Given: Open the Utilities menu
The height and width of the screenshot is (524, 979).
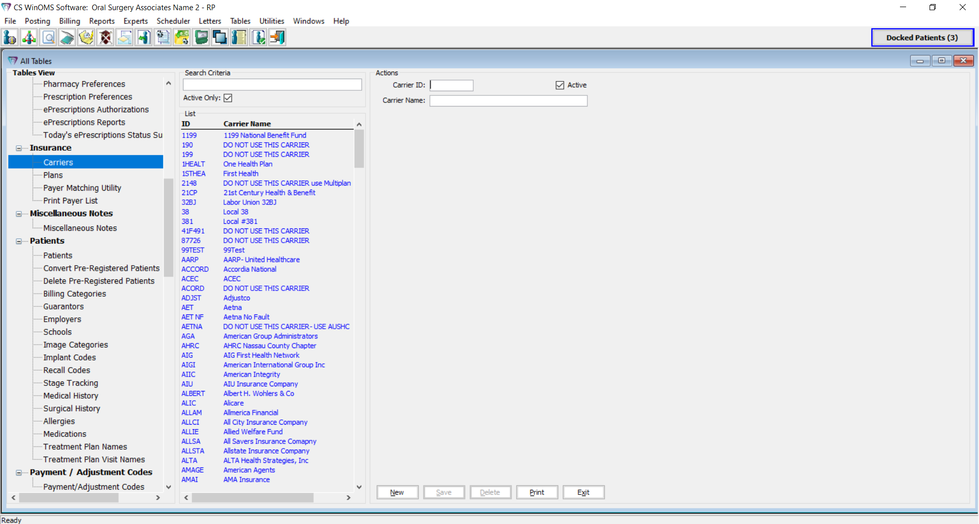Looking at the screenshot, I should (x=272, y=21).
